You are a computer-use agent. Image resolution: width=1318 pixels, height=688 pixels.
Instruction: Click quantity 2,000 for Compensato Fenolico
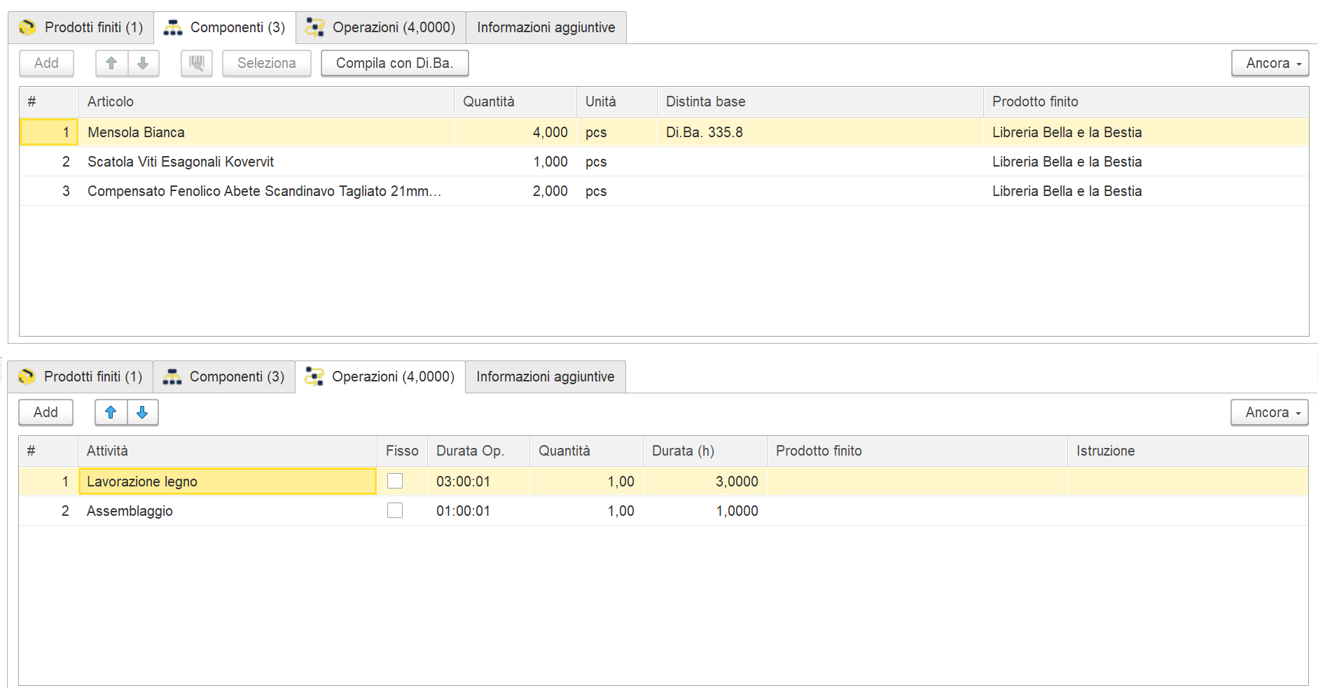coord(515,191)
